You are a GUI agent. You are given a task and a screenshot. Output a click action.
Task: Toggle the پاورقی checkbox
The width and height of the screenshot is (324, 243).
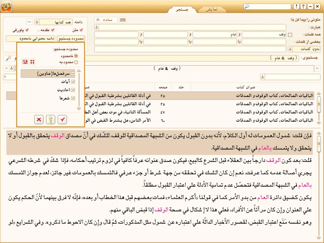point(27,30)
